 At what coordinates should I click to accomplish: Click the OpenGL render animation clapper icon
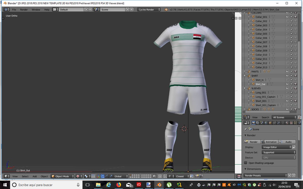point(201,176)
